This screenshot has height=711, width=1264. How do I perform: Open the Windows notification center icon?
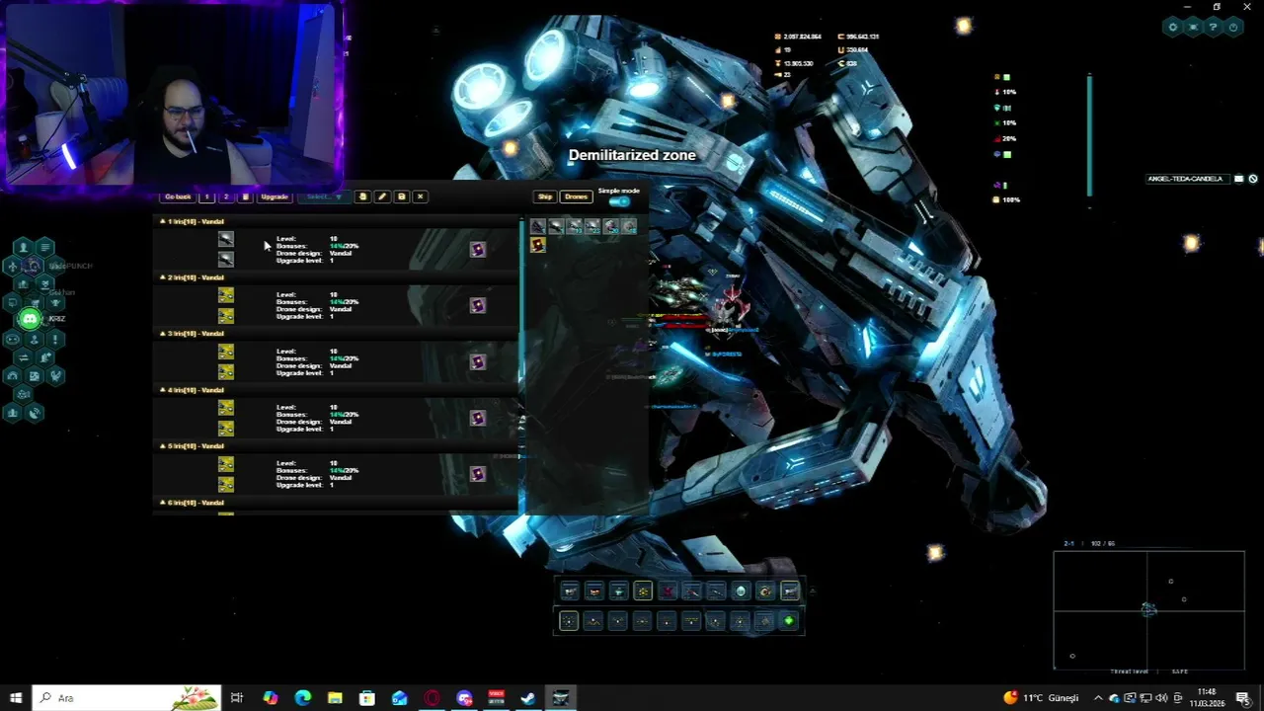(x=1243, y=698)
